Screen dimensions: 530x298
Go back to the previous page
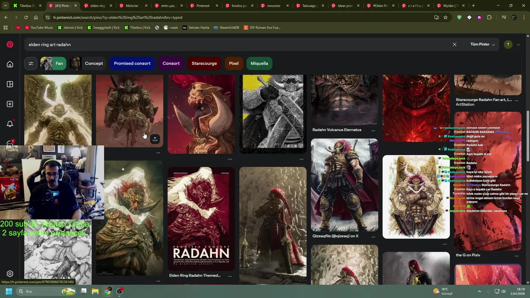(6, 17)
